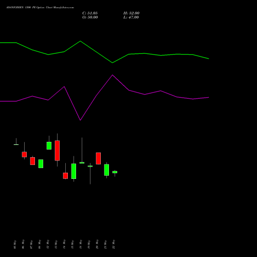Select the green candle for 21 May

click(x=106, y=170)
